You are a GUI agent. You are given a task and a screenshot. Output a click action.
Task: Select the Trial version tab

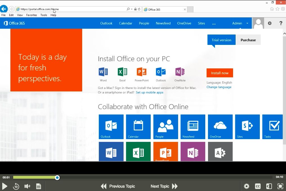tap(222, 40)
